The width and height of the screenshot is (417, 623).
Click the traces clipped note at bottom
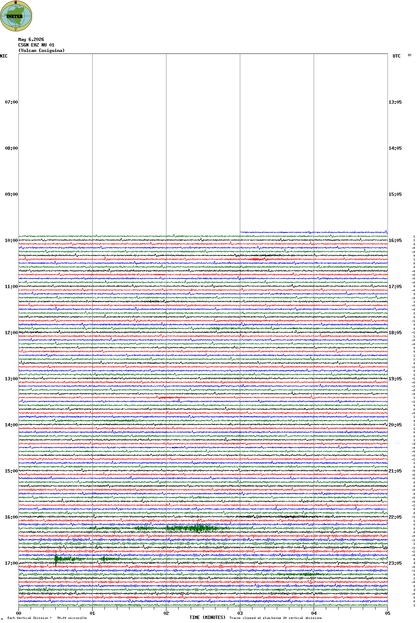pyautogui.click(x=275, y=618)
